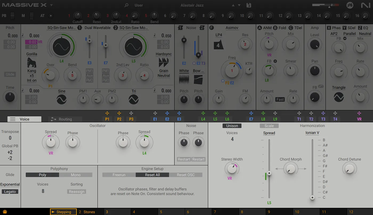Enable the Scale harmonization toggle

269,126
